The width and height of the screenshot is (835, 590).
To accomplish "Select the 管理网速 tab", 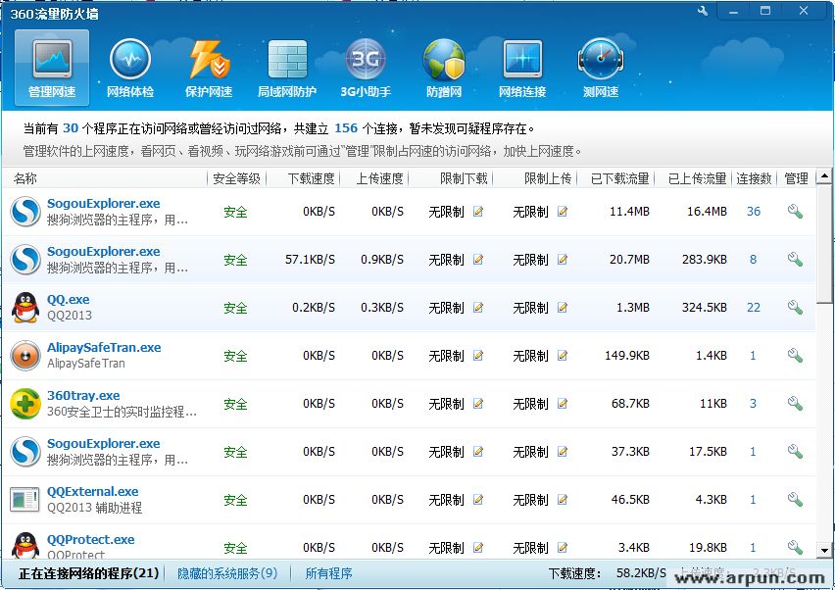I will 51,68.
